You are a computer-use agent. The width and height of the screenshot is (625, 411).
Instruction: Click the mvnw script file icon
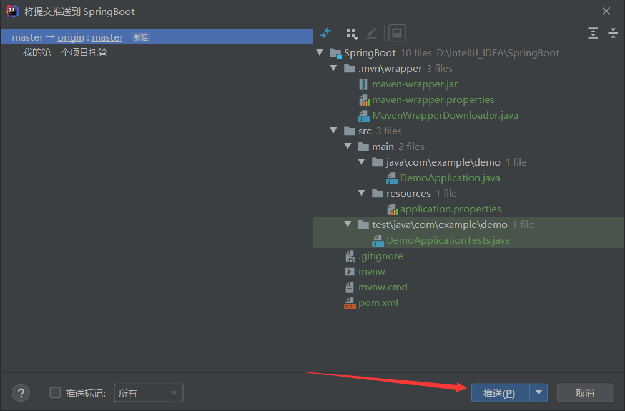click(350, 272)
